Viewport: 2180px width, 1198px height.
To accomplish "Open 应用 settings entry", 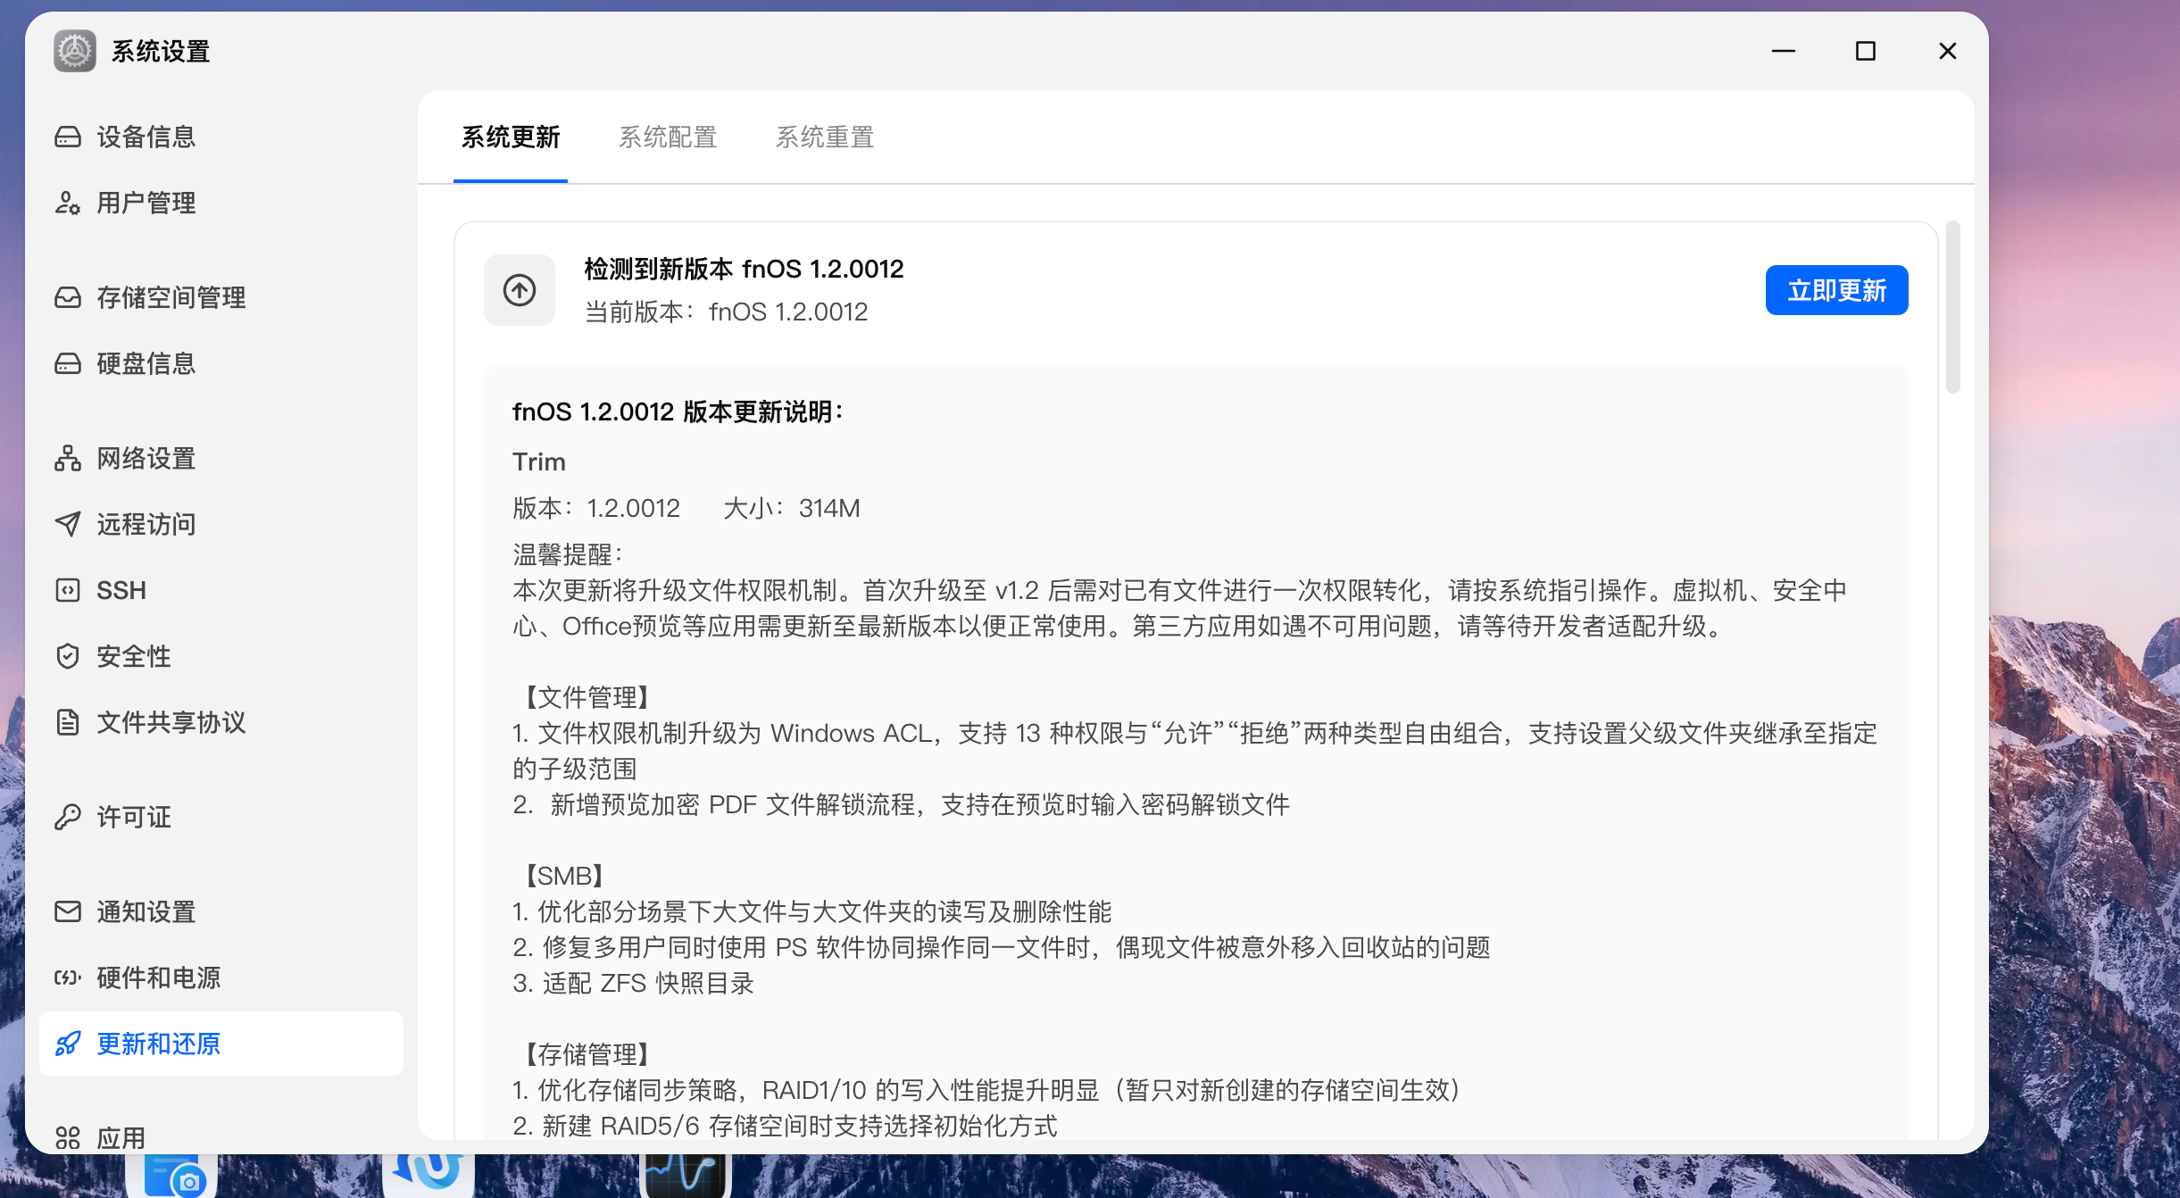I will tap(221, 1136).
